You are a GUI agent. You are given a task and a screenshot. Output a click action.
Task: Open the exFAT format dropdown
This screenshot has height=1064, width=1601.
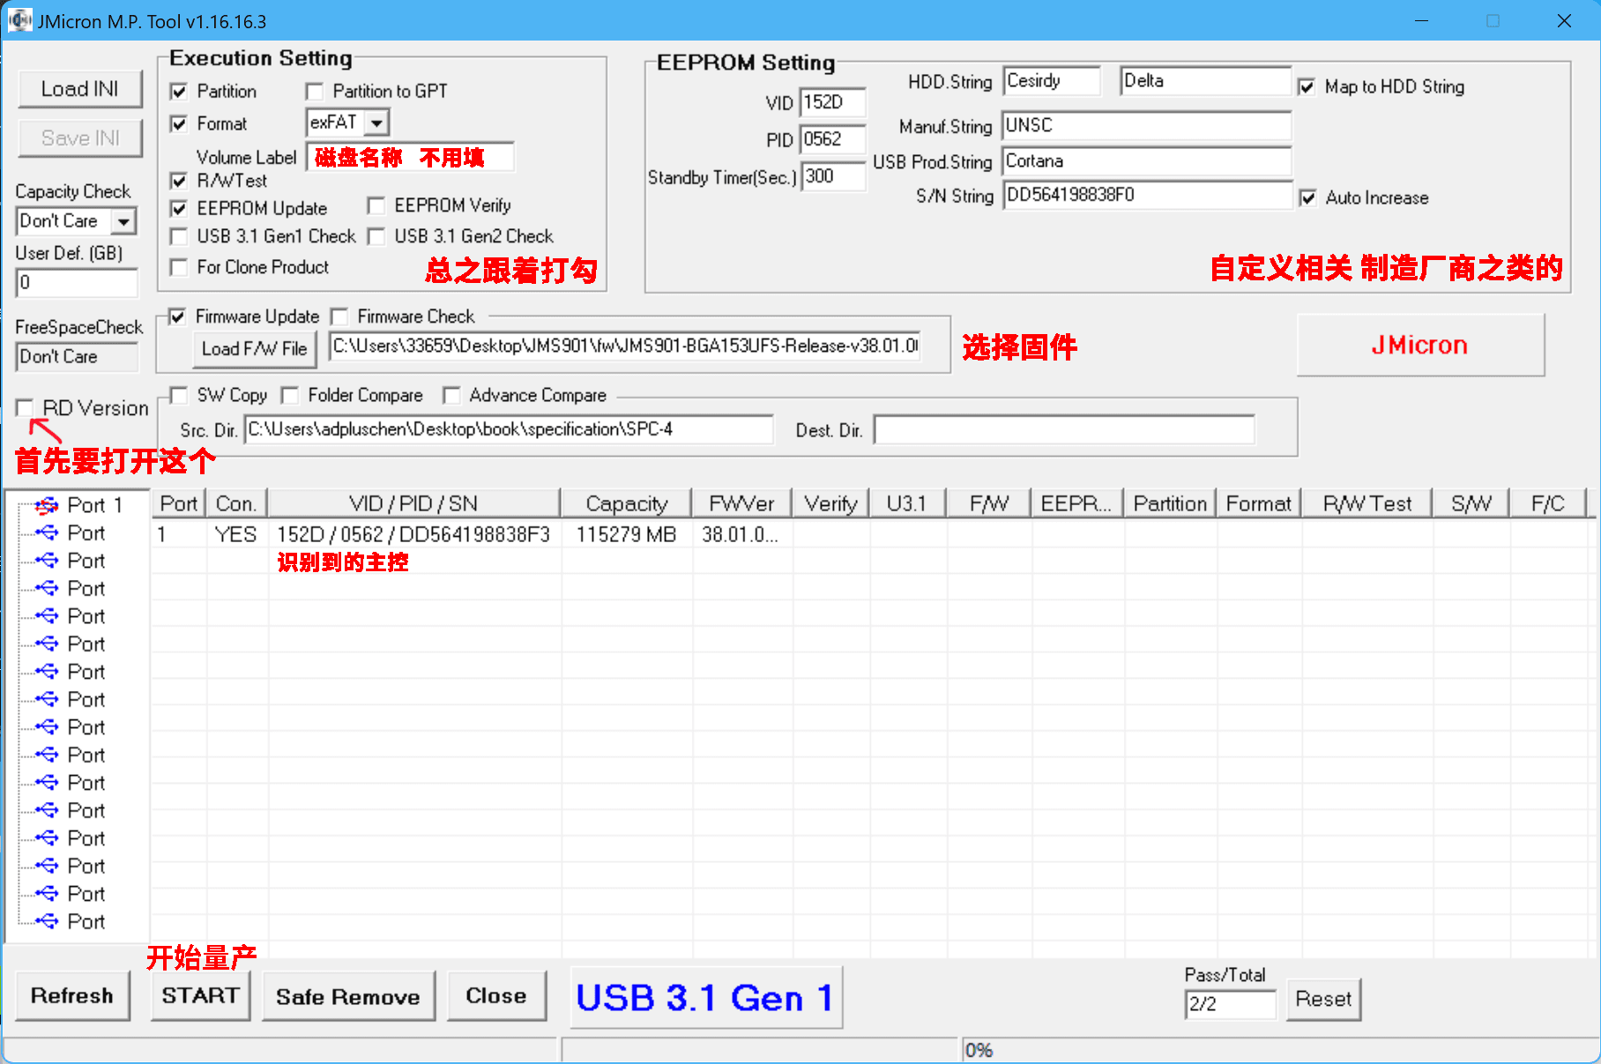pyautogui.click(x=377, y=123)
